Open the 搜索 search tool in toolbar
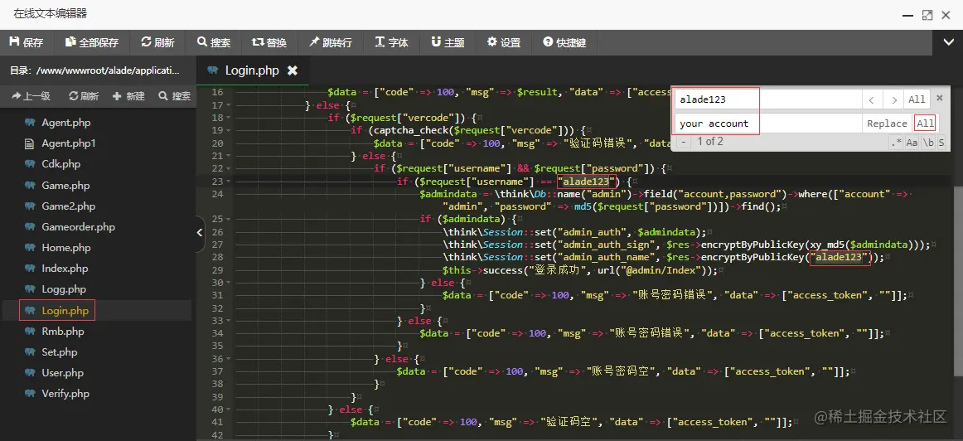 point(214,42)
